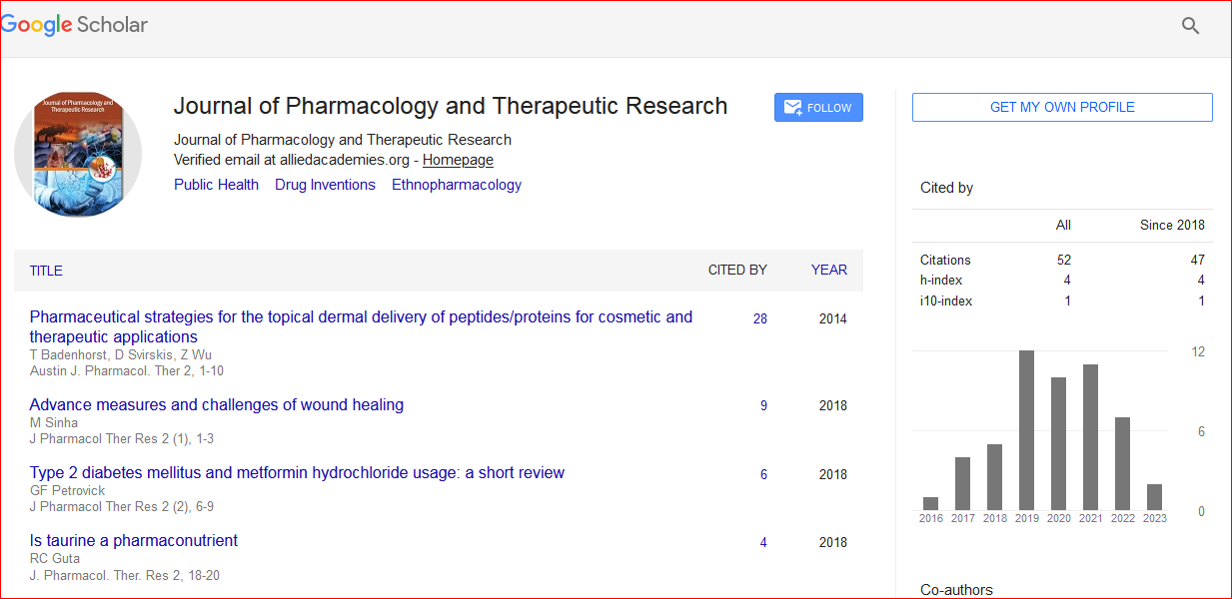This screenshot has width=1232, height=599.
Task: Open the Type 2 diabetes metformin article
Action: click(x=297, y=472)
